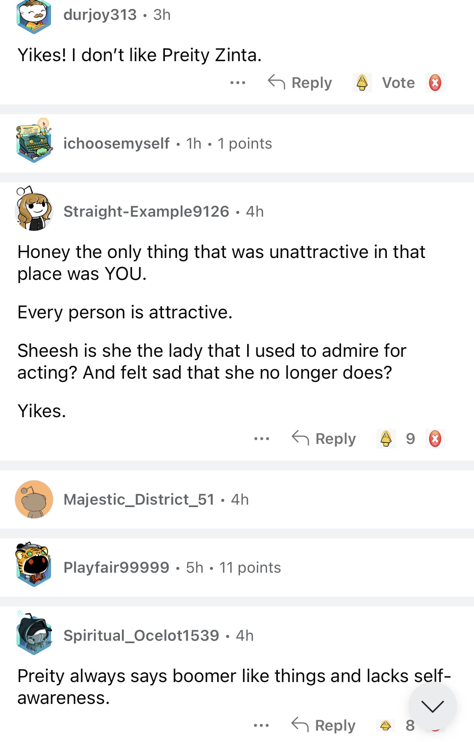Open Spiritual_Ocelot1539's profile via username

click(141, 635)
